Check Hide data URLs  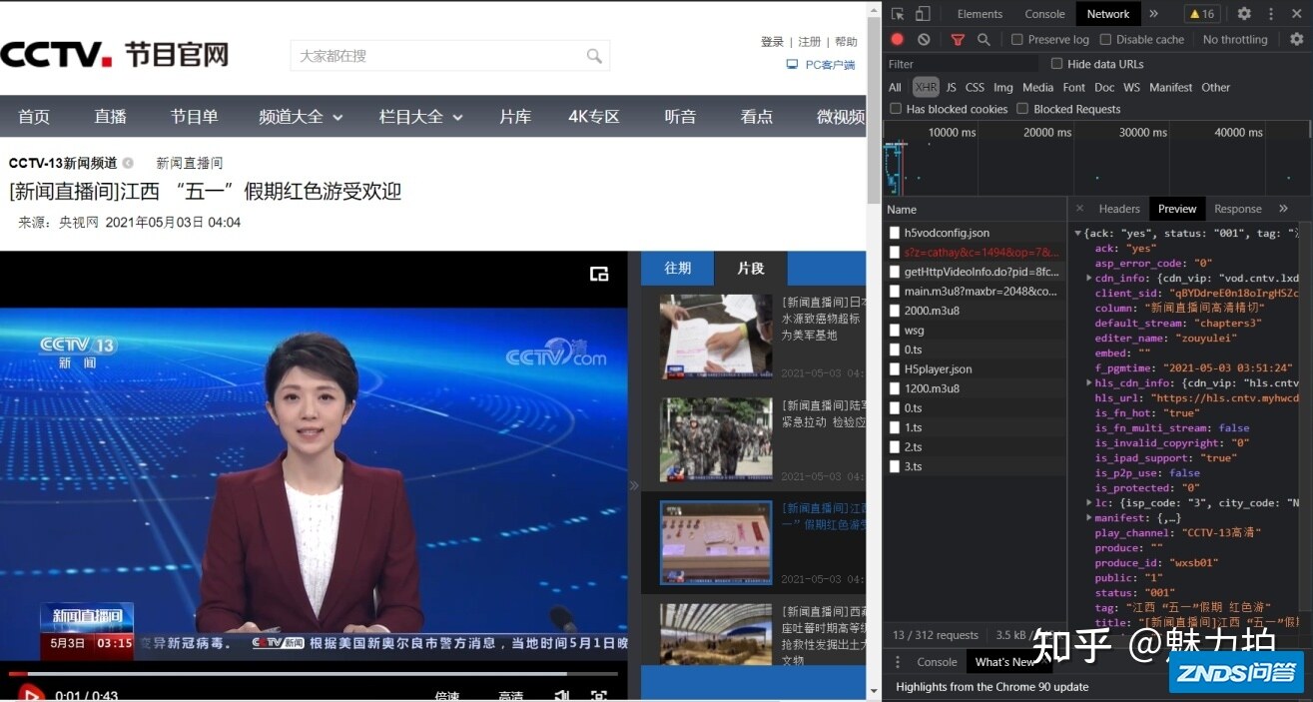click(1056, 64)
